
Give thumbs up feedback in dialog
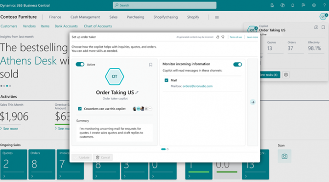pos(217,37)
